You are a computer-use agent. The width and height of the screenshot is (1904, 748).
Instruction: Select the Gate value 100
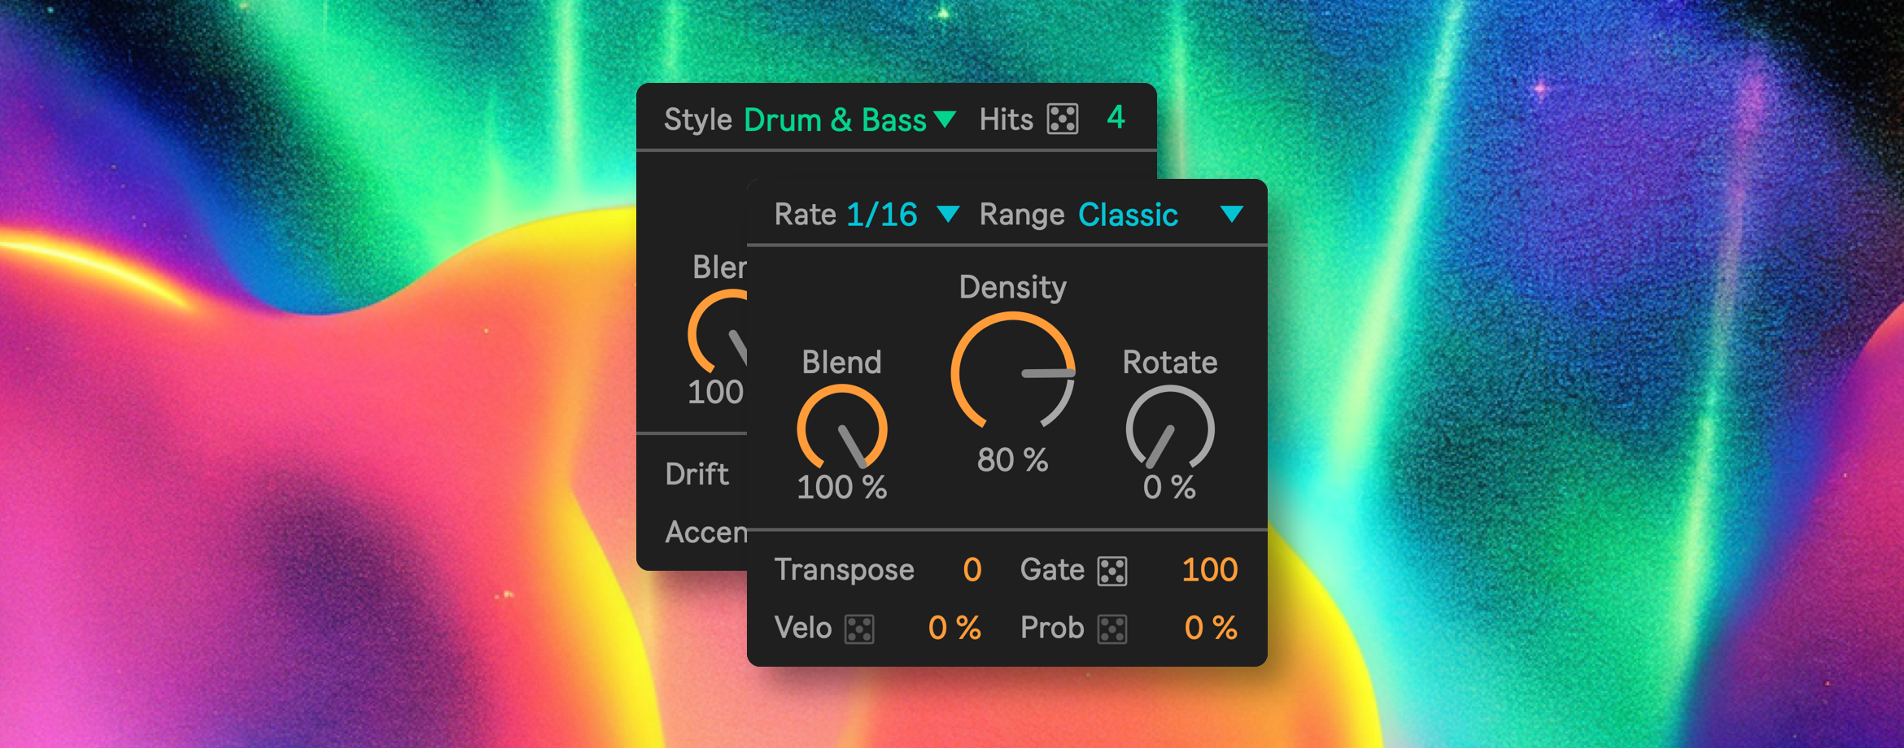[x=1209, y=570]
